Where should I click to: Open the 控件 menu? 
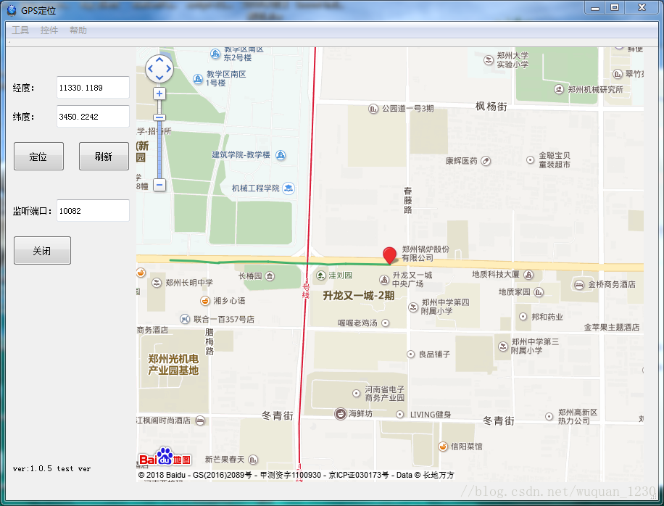tap(49, 30)
